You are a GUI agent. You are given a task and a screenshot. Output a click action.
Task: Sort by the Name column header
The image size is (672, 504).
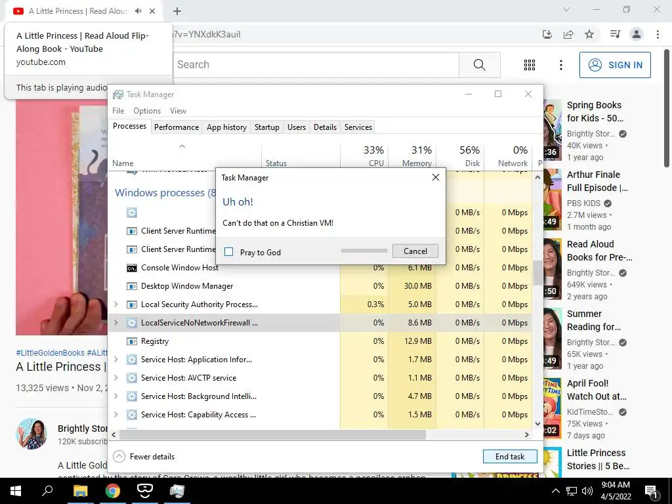[x=184, y=156]
